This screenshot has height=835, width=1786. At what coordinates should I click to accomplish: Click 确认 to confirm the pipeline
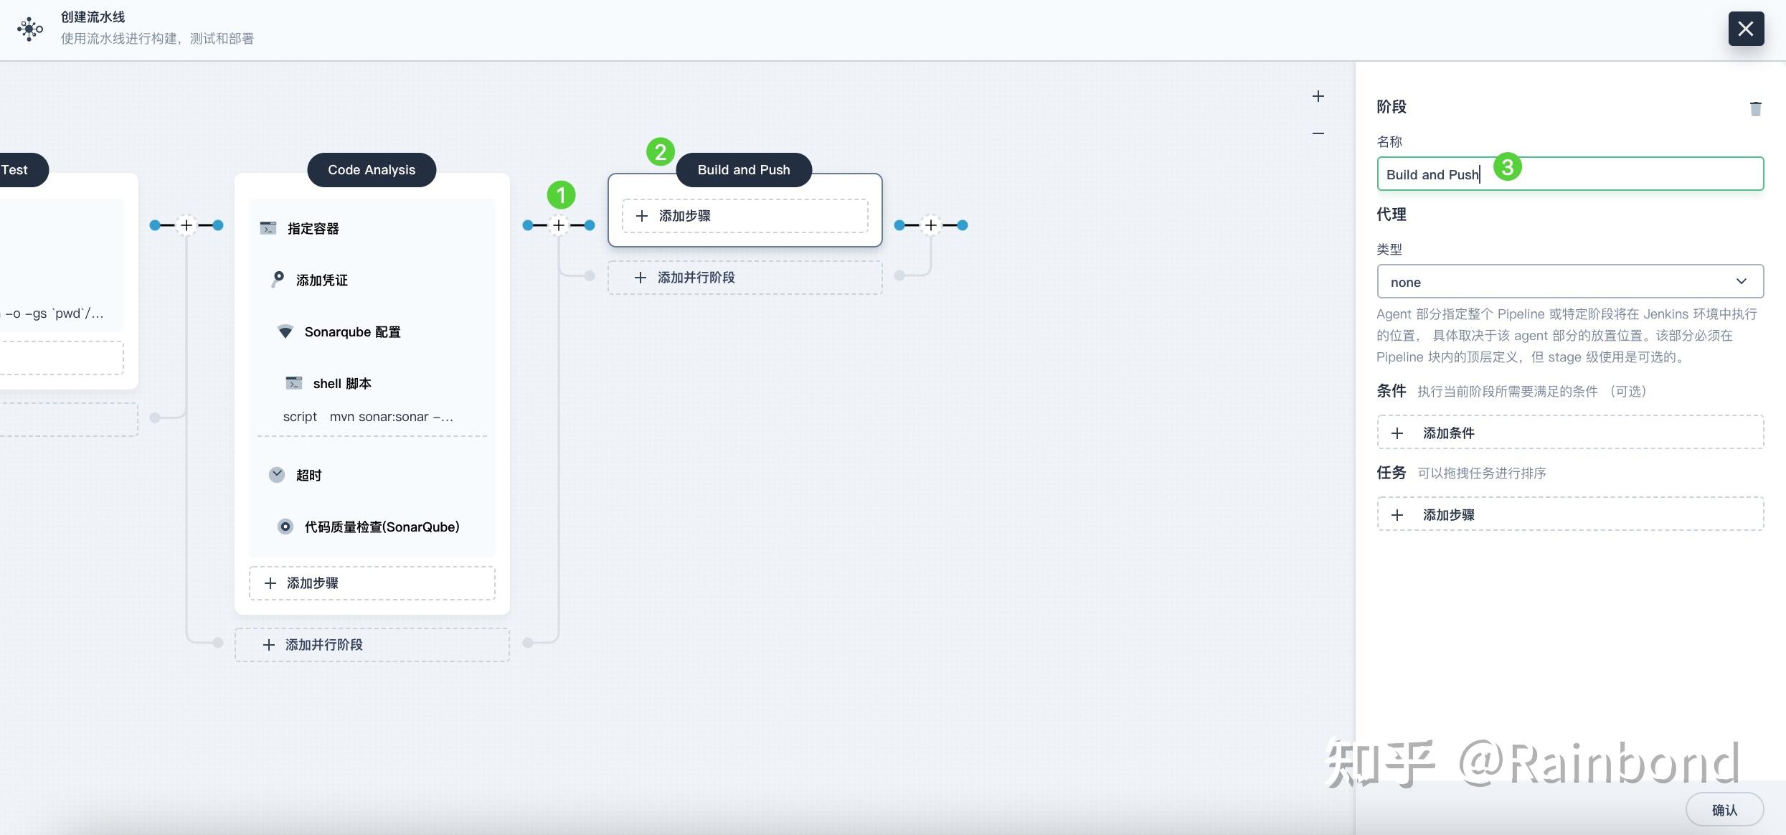1724,810
